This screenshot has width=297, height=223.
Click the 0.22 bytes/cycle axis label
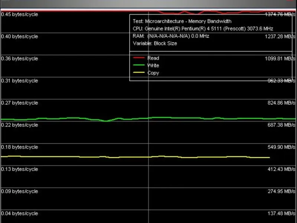tap(20, 125)
